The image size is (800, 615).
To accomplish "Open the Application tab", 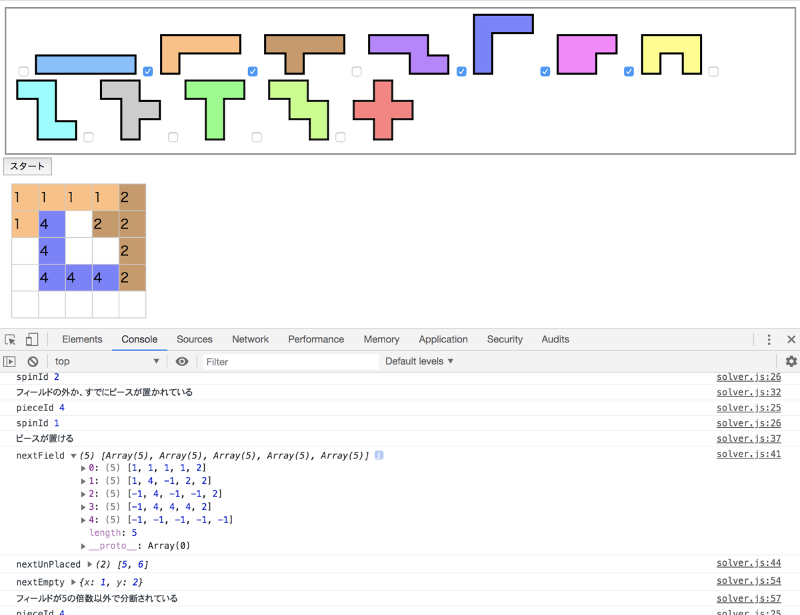I will point(443,339).
